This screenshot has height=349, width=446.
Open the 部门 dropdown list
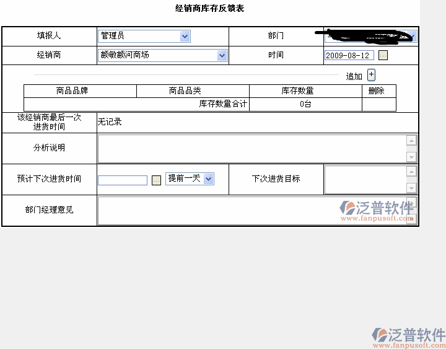click(x=411, y=37)
